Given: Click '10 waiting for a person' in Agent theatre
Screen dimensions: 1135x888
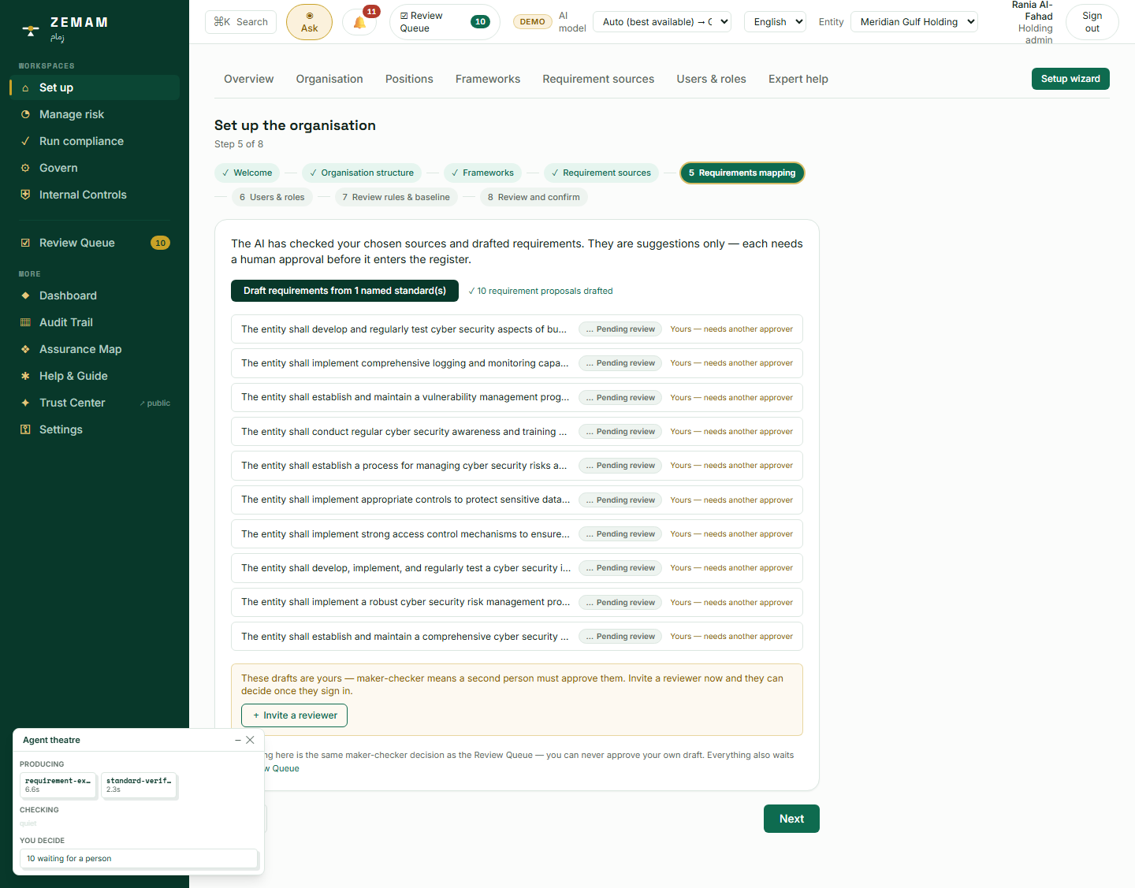Looking at the screenshot, I should 139,859.
